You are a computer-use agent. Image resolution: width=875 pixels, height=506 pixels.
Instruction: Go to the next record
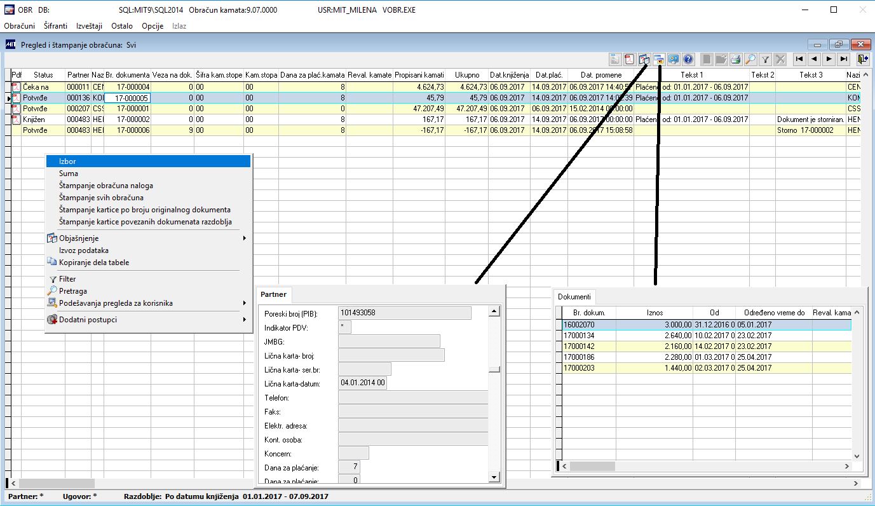[829, 60]
